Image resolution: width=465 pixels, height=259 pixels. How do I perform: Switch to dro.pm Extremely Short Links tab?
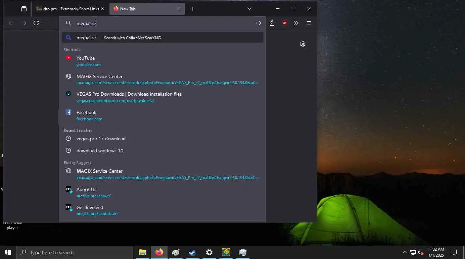[x=70, y=9]
